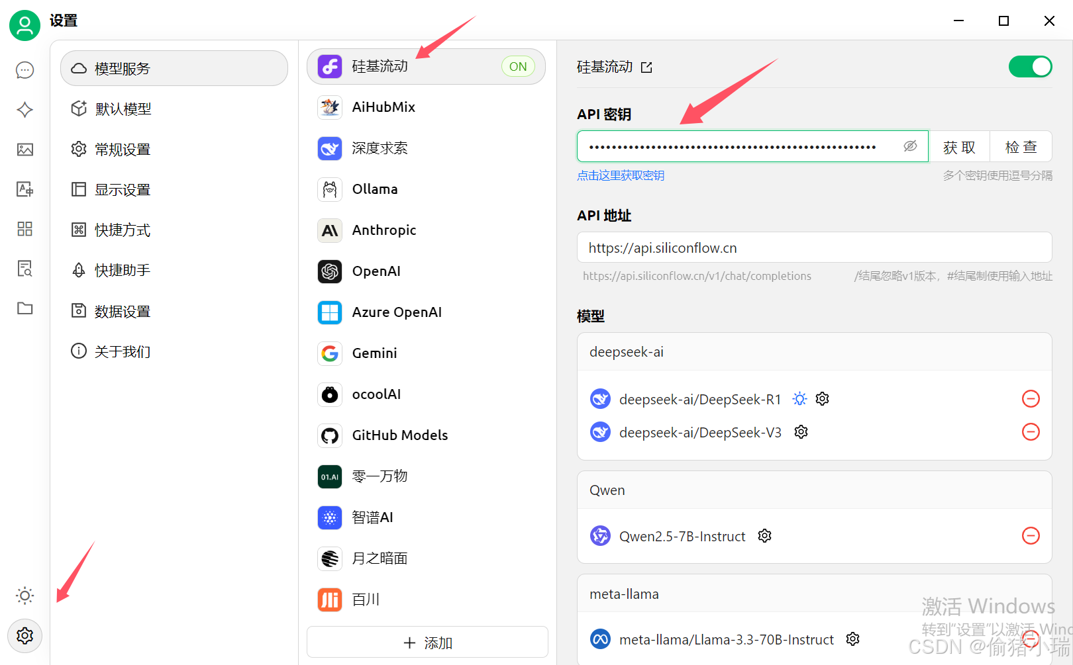Image resolution: width=1073 pixels, height=665 pixels.
Task: Open 关于我们 settings section
Action: [x=174, y=351]
